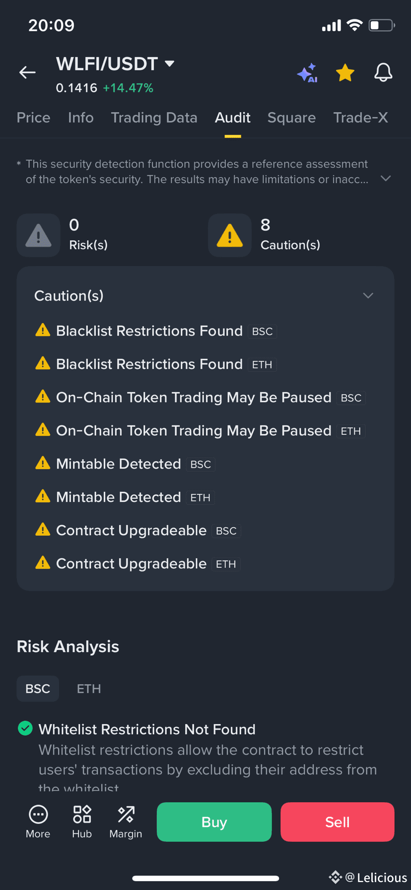411x890 pixels.
Task: Toggle the favorite star icon
Action: coord(345,73)
